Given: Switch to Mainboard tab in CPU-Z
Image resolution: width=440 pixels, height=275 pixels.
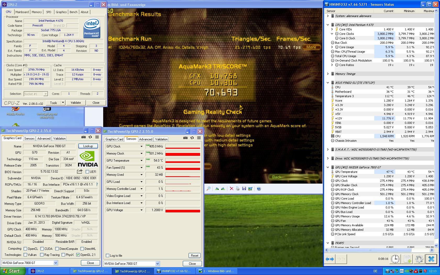Looking at the screenshot, I should click(x=22, y=12).
